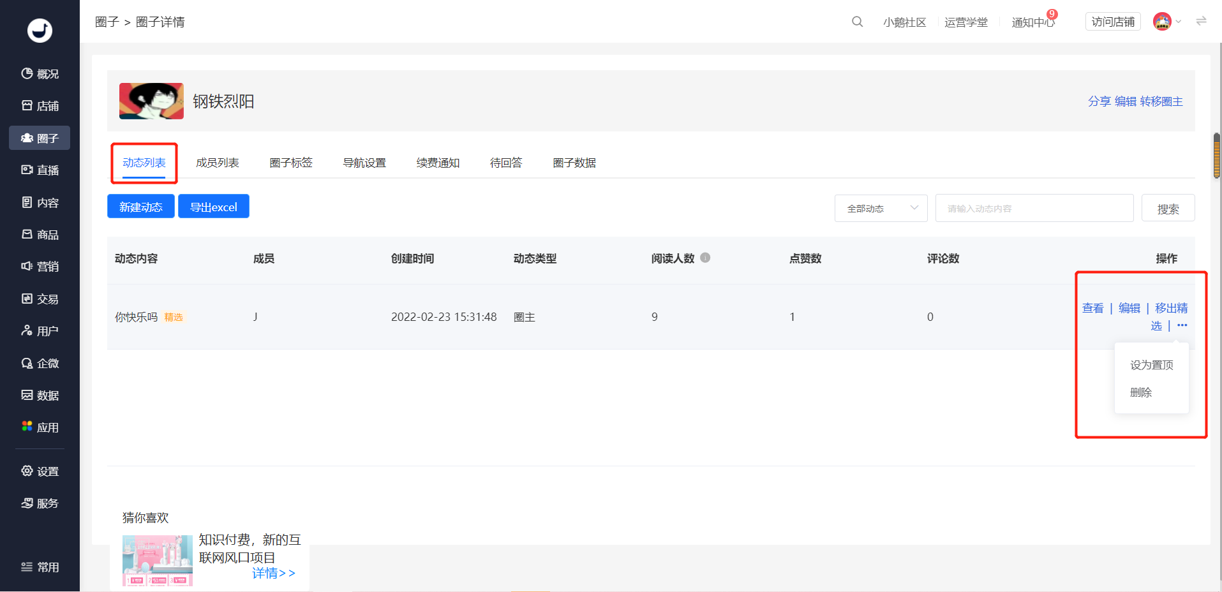Click 新建动态 button

pyautogui.click(x=141, y=207)
